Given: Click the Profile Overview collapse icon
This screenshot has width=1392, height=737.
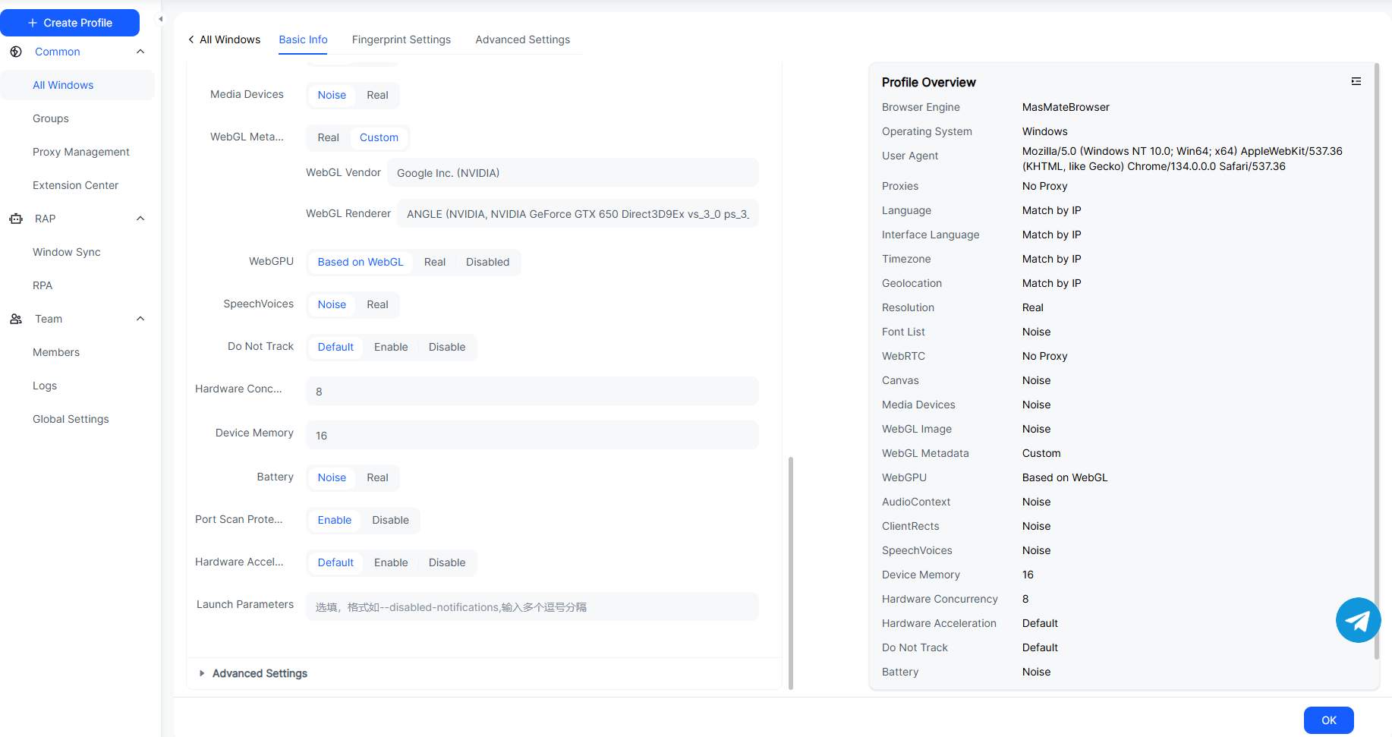Looking at the screenshot, I should (x=1356, y=81).
